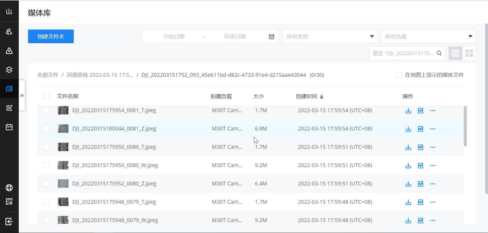Sort by 创建时间 column
Screen dimensions: 488x233
tap(309, 97)
